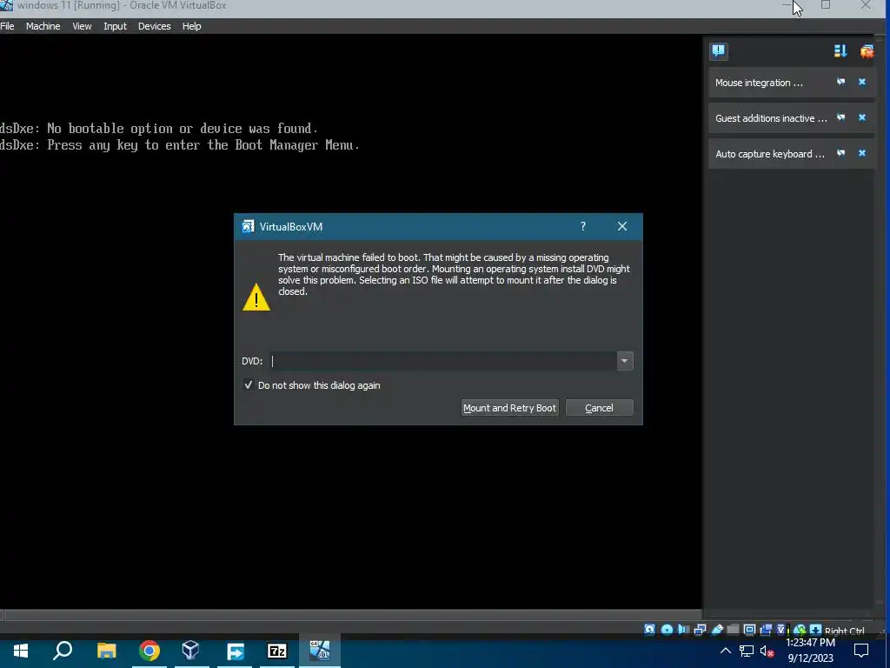Click the shared folders status icon
Image resolution: width=890 pixels, height=668 pixels.
pyautogui.click(x=734, y=630)
